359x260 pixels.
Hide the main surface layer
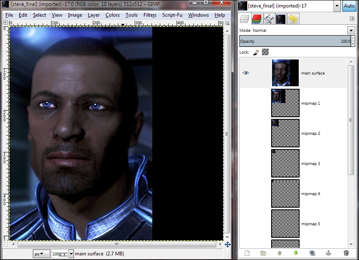[x=246, y=73]
